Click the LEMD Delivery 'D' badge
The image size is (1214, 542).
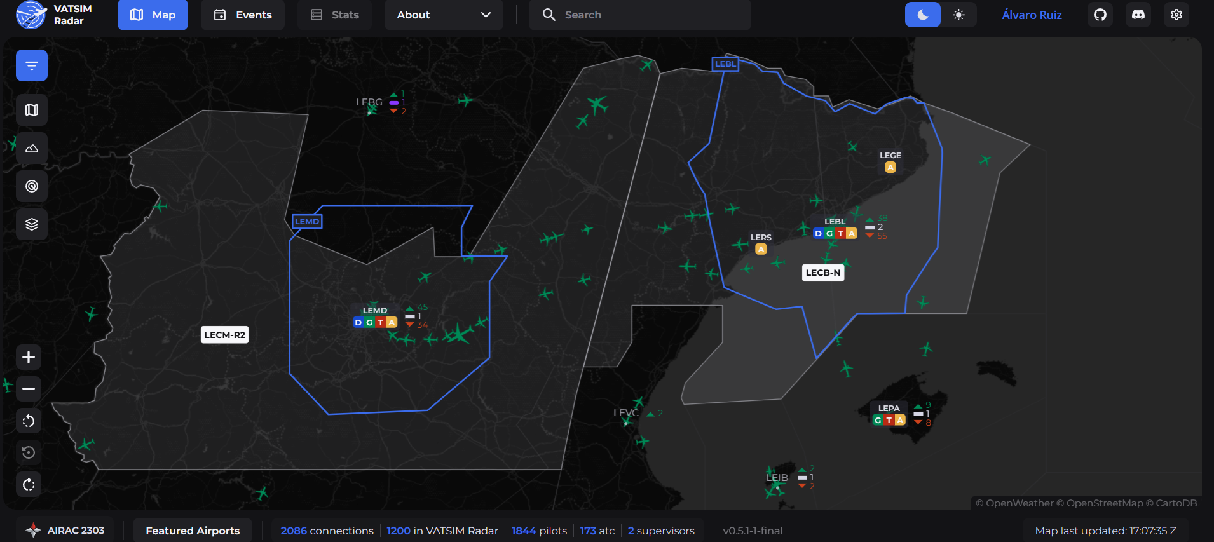(x=358, y=323)
